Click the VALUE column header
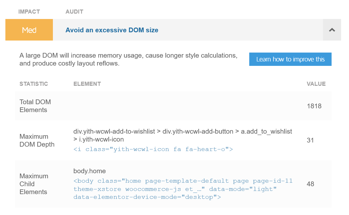Screen dimensions: 349x215 316,84
